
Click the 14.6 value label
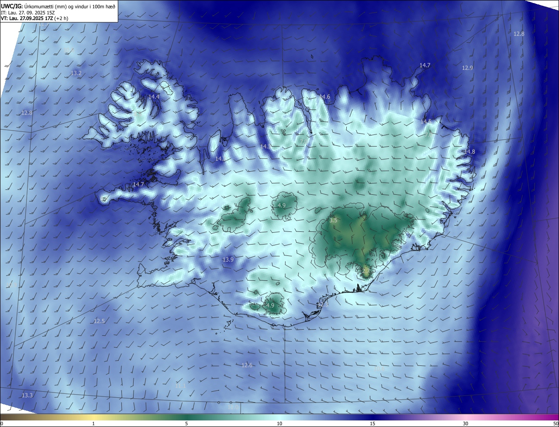click(x=324, y=96)
